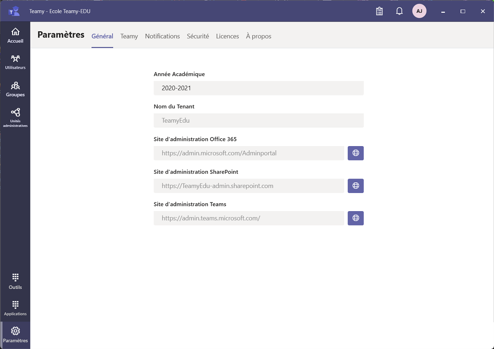
Task: Open SharePoint admin site globe button
Action: tap(356, 186)
